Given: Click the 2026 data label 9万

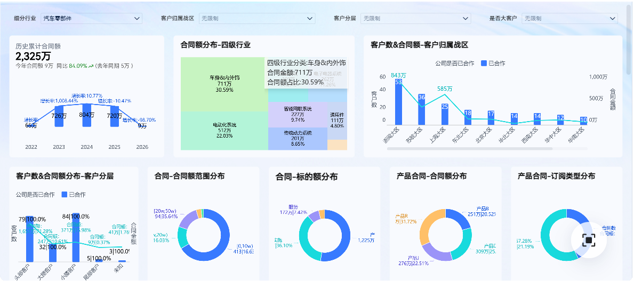Looking at the screenshot, I should click(x=142, y=126).
